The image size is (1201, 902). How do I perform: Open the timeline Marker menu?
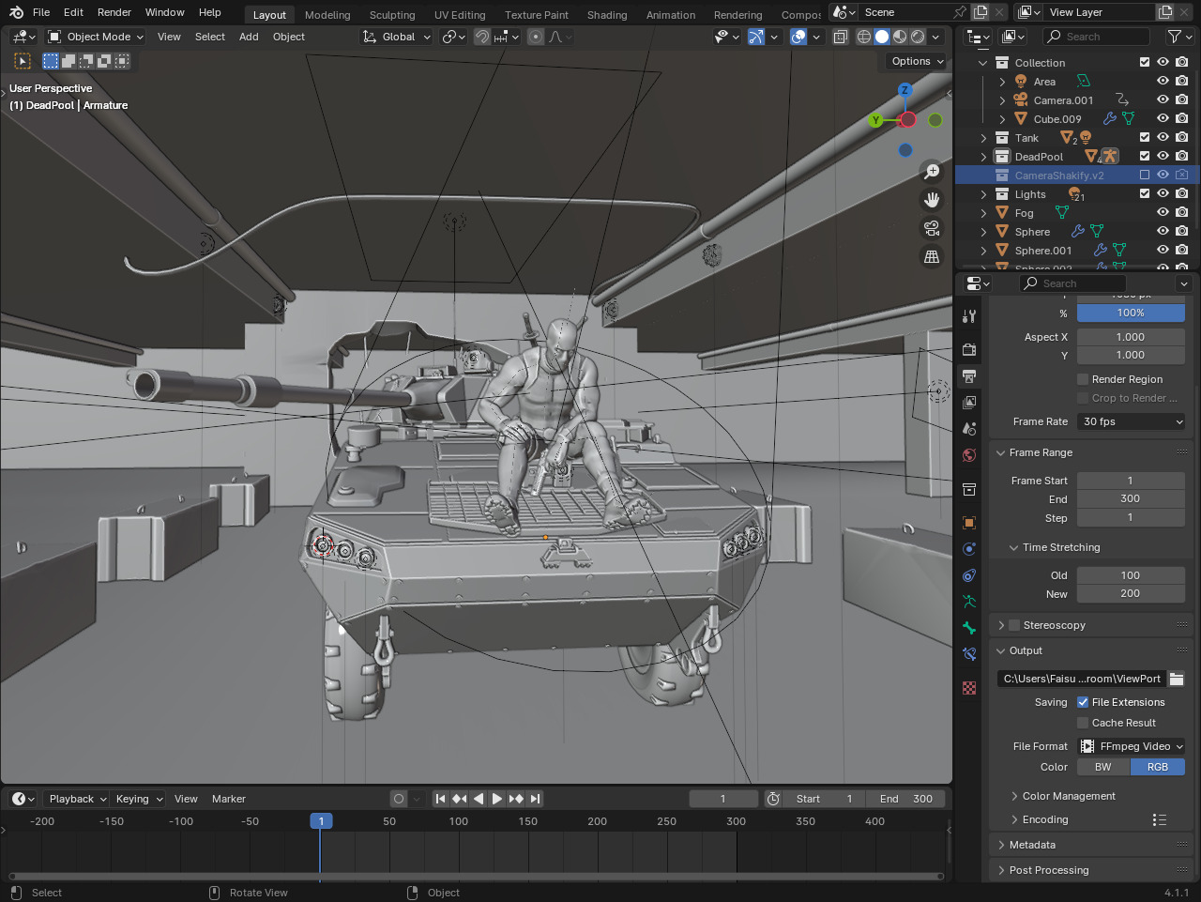click(229, 799)
